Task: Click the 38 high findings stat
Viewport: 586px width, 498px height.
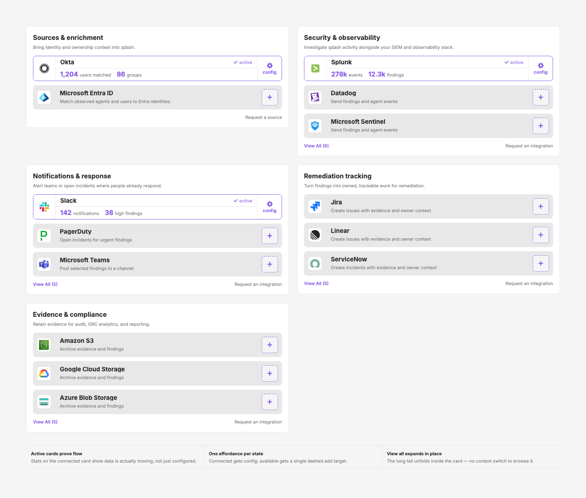Action: coord(124,213)
